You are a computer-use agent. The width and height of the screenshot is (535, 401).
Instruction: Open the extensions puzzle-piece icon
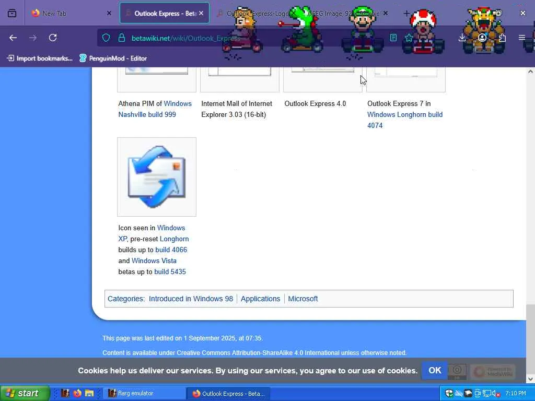pos(502,38)
